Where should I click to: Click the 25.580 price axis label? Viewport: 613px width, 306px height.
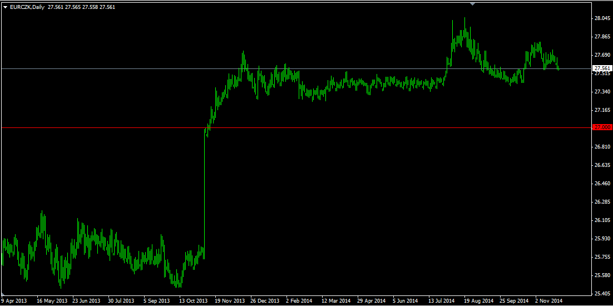coord(602,275)
